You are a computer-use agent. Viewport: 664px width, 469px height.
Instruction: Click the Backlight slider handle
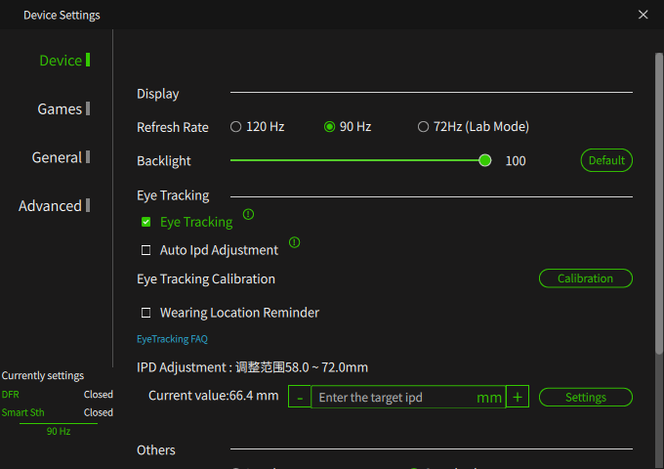(485, 160)
